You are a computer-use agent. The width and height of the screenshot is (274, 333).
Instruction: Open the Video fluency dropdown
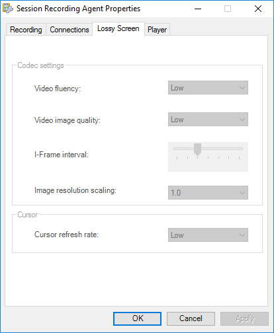[208, 88]
